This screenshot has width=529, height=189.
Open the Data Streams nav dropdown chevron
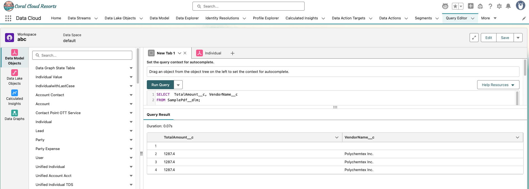tap(96, 19)
